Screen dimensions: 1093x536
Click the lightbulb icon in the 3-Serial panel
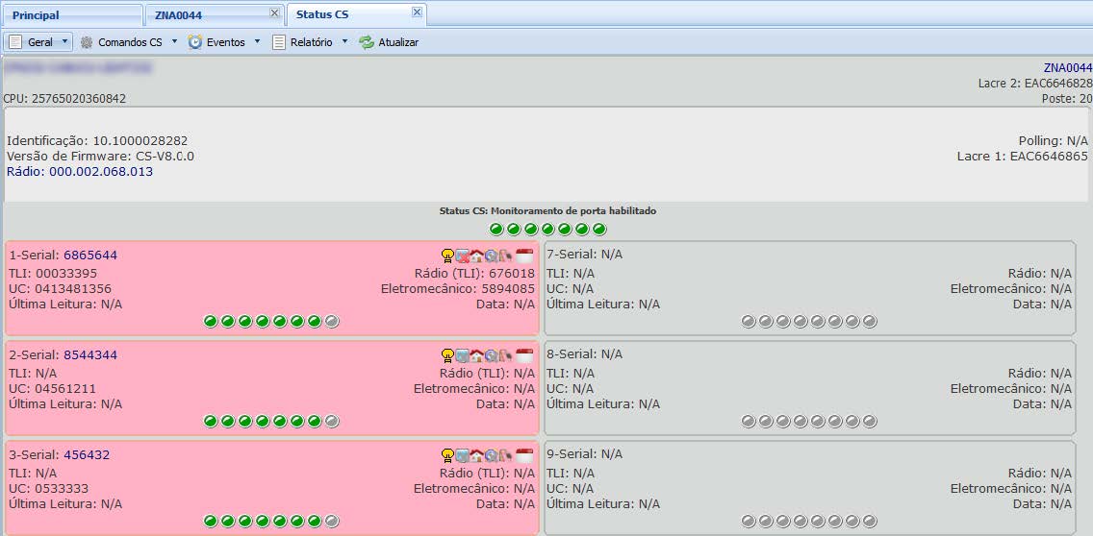(x=447, y=455)
